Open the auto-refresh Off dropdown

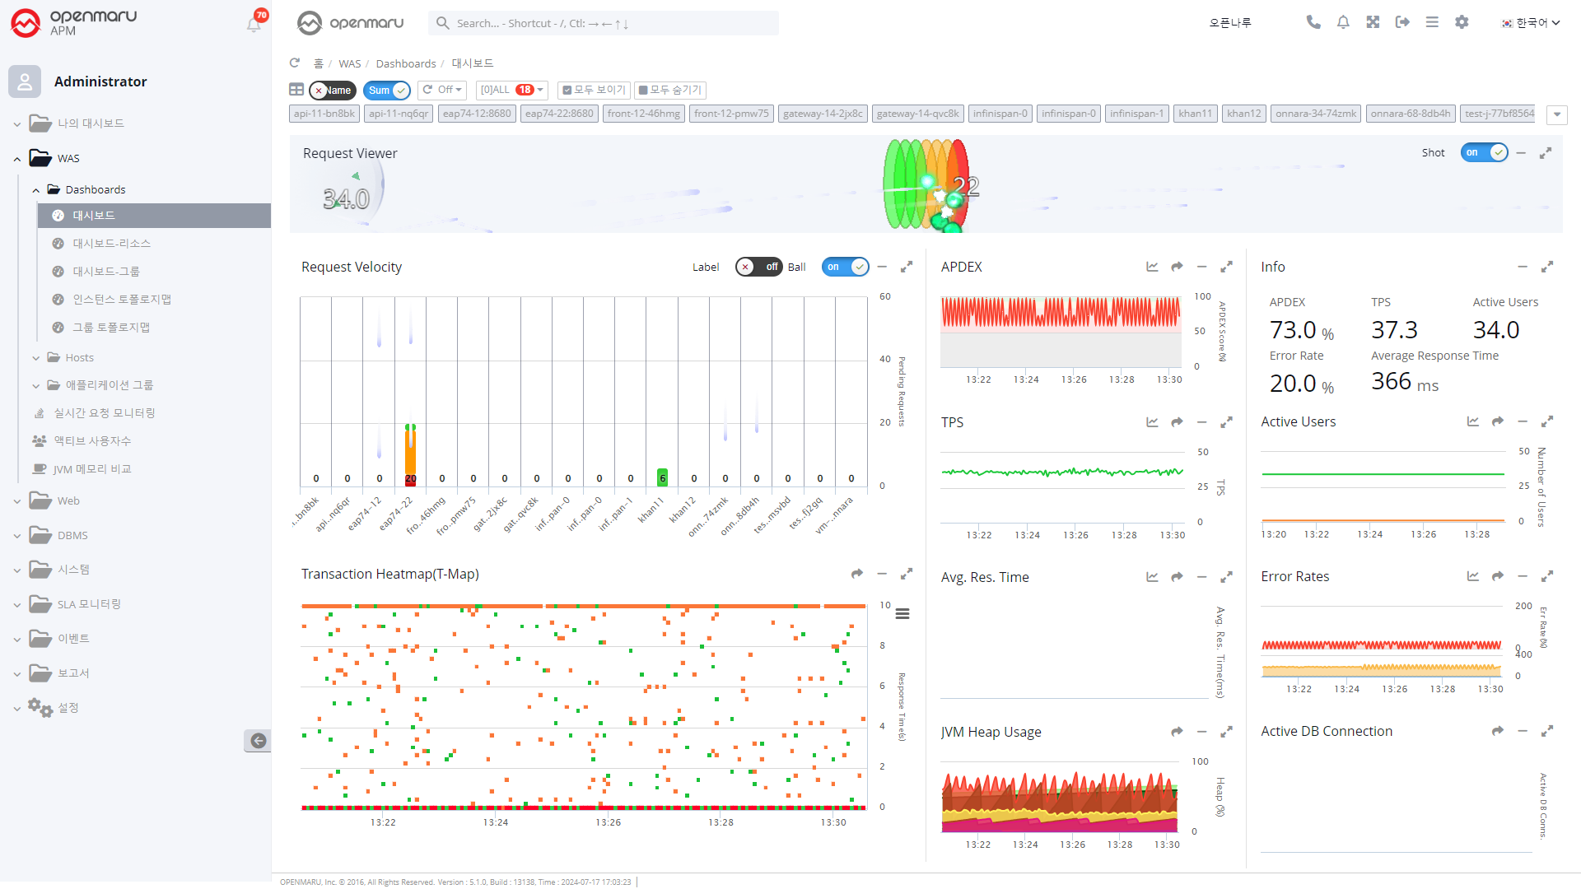(x=442, y=90)
